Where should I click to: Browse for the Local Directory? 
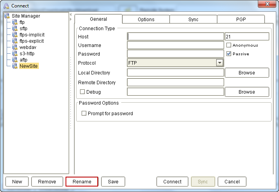(x=246, y=73)
